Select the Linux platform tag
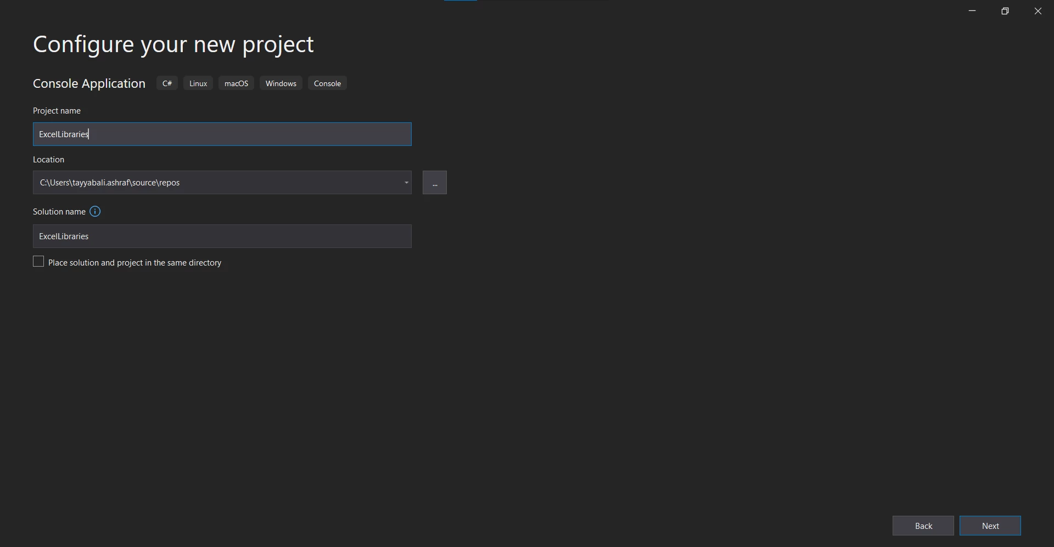 198,83
